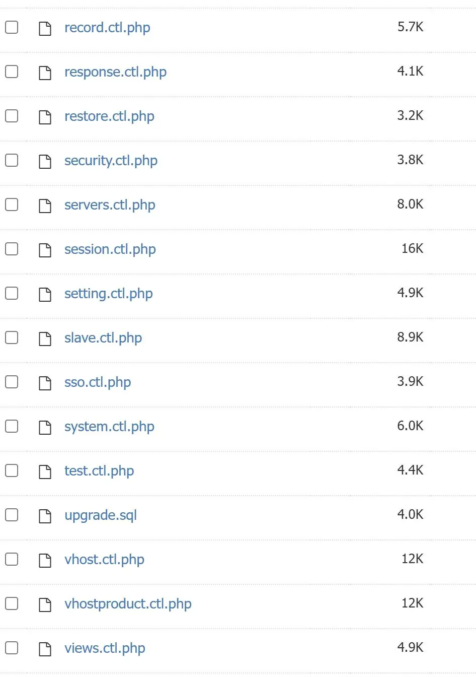Click the document icon for servers.ctl.php
The image size is (476, 677).
pyautogui.click(x=45, y=206)
